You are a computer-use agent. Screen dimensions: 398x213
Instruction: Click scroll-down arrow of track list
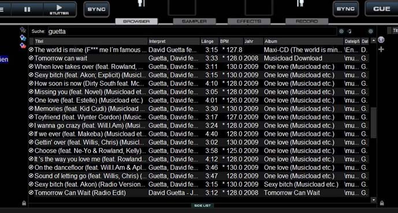click(x=373, y=200)
